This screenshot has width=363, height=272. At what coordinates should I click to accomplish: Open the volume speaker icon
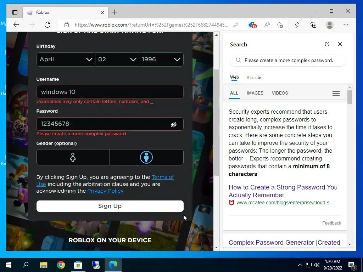click(317, 265)
